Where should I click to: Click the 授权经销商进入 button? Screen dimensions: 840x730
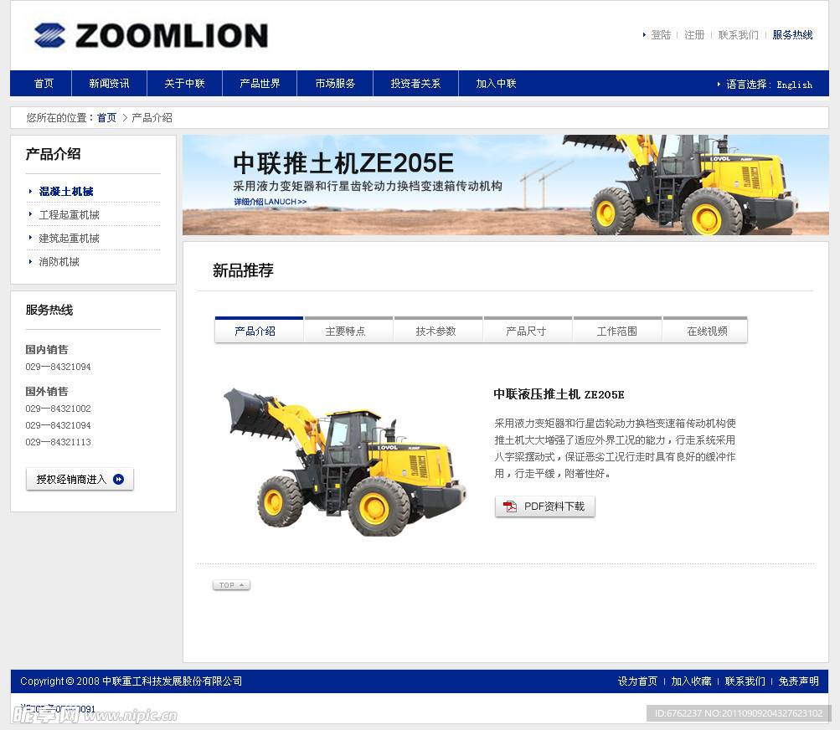click(80, 480)
